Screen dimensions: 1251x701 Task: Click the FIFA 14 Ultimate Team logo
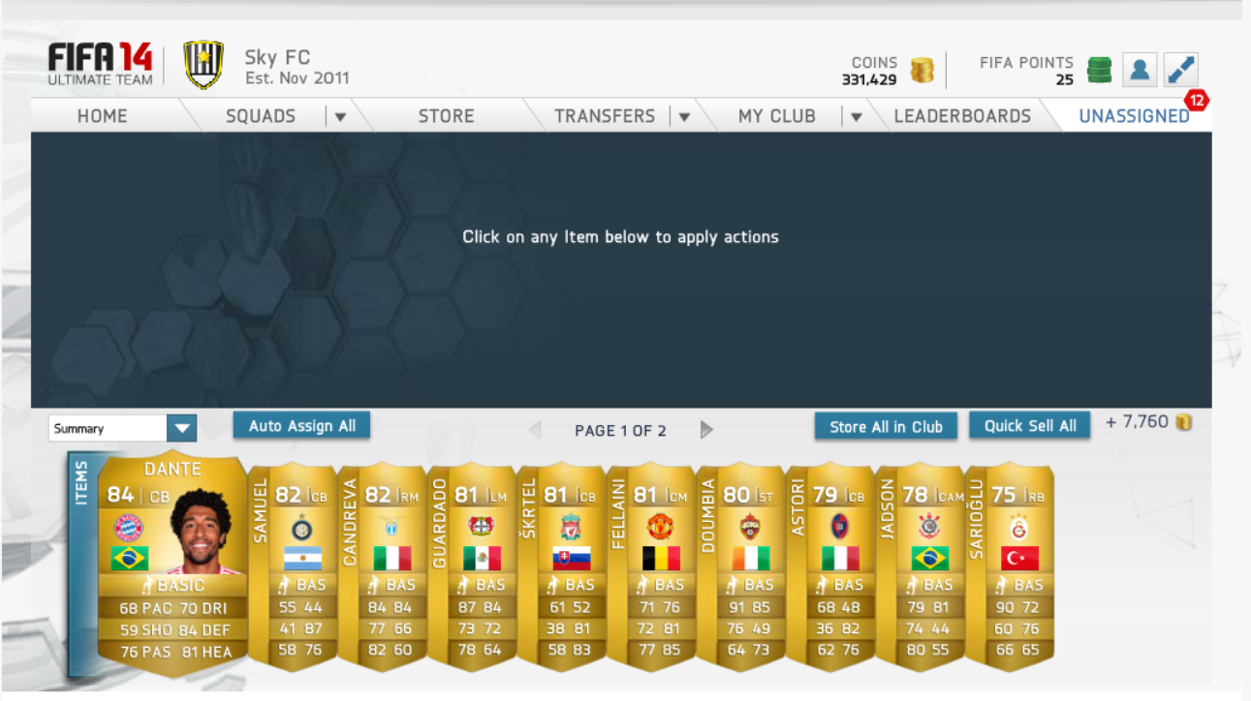pos(101,65)
